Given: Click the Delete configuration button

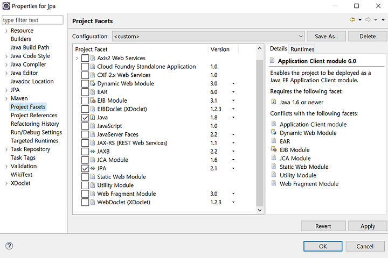Looking at the screenshot, I should pyautogui.click(x=368, y=37).
